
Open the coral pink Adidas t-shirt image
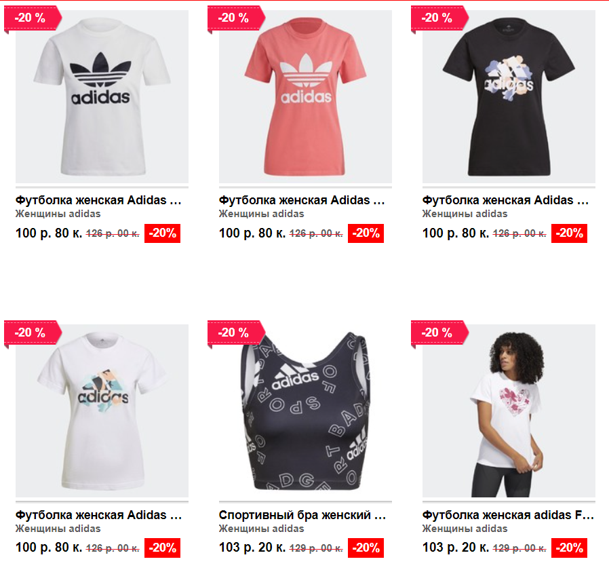305,96
